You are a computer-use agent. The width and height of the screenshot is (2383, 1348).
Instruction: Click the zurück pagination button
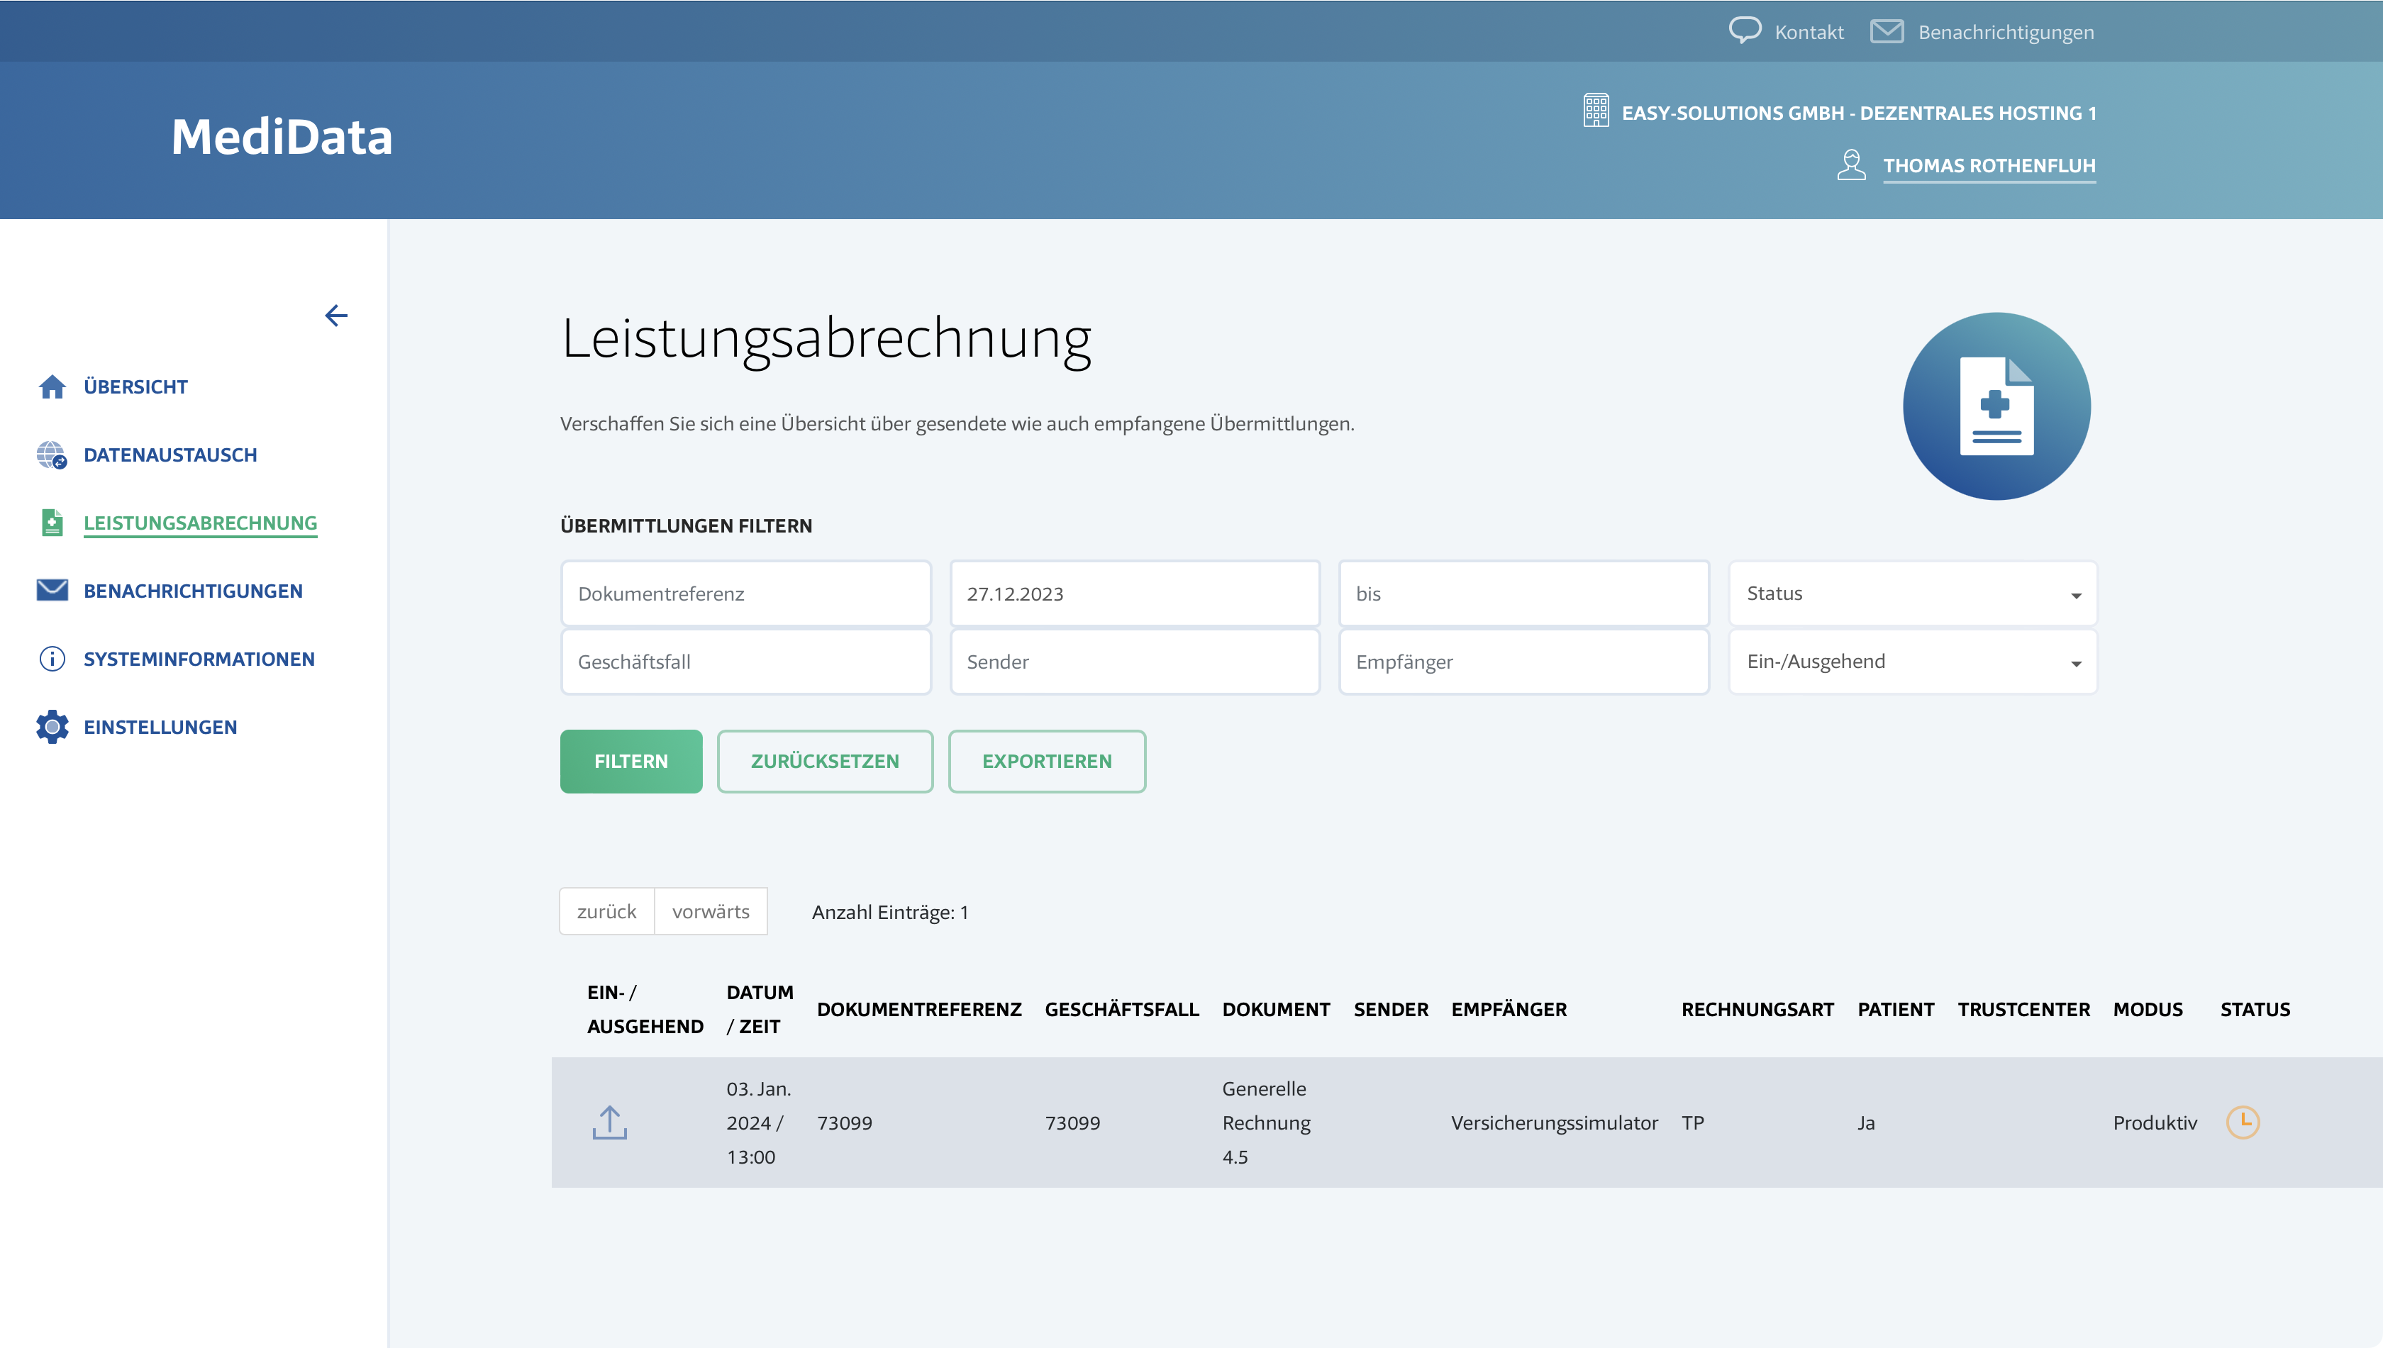coord(606,911)
